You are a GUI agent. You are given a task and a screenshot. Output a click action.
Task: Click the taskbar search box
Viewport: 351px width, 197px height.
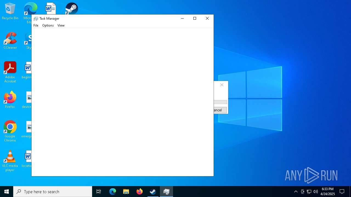53,192
